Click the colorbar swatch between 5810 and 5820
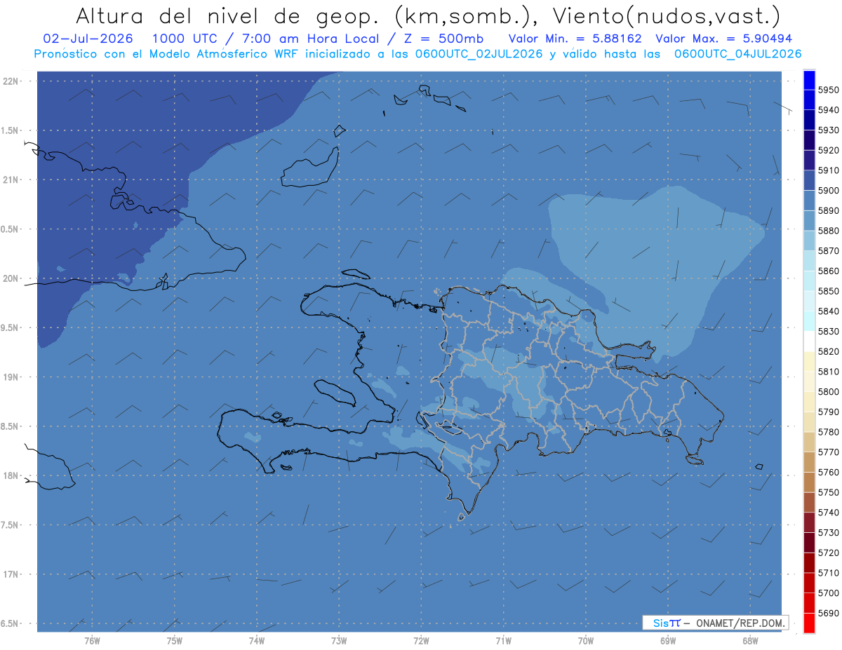The image size is (842, 650). point(809,361)
